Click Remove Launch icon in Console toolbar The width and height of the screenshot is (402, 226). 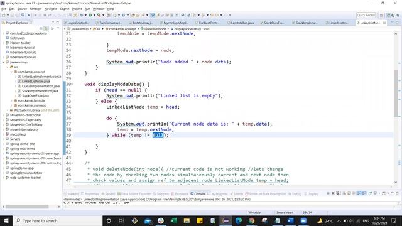click(x=333, y=193)
